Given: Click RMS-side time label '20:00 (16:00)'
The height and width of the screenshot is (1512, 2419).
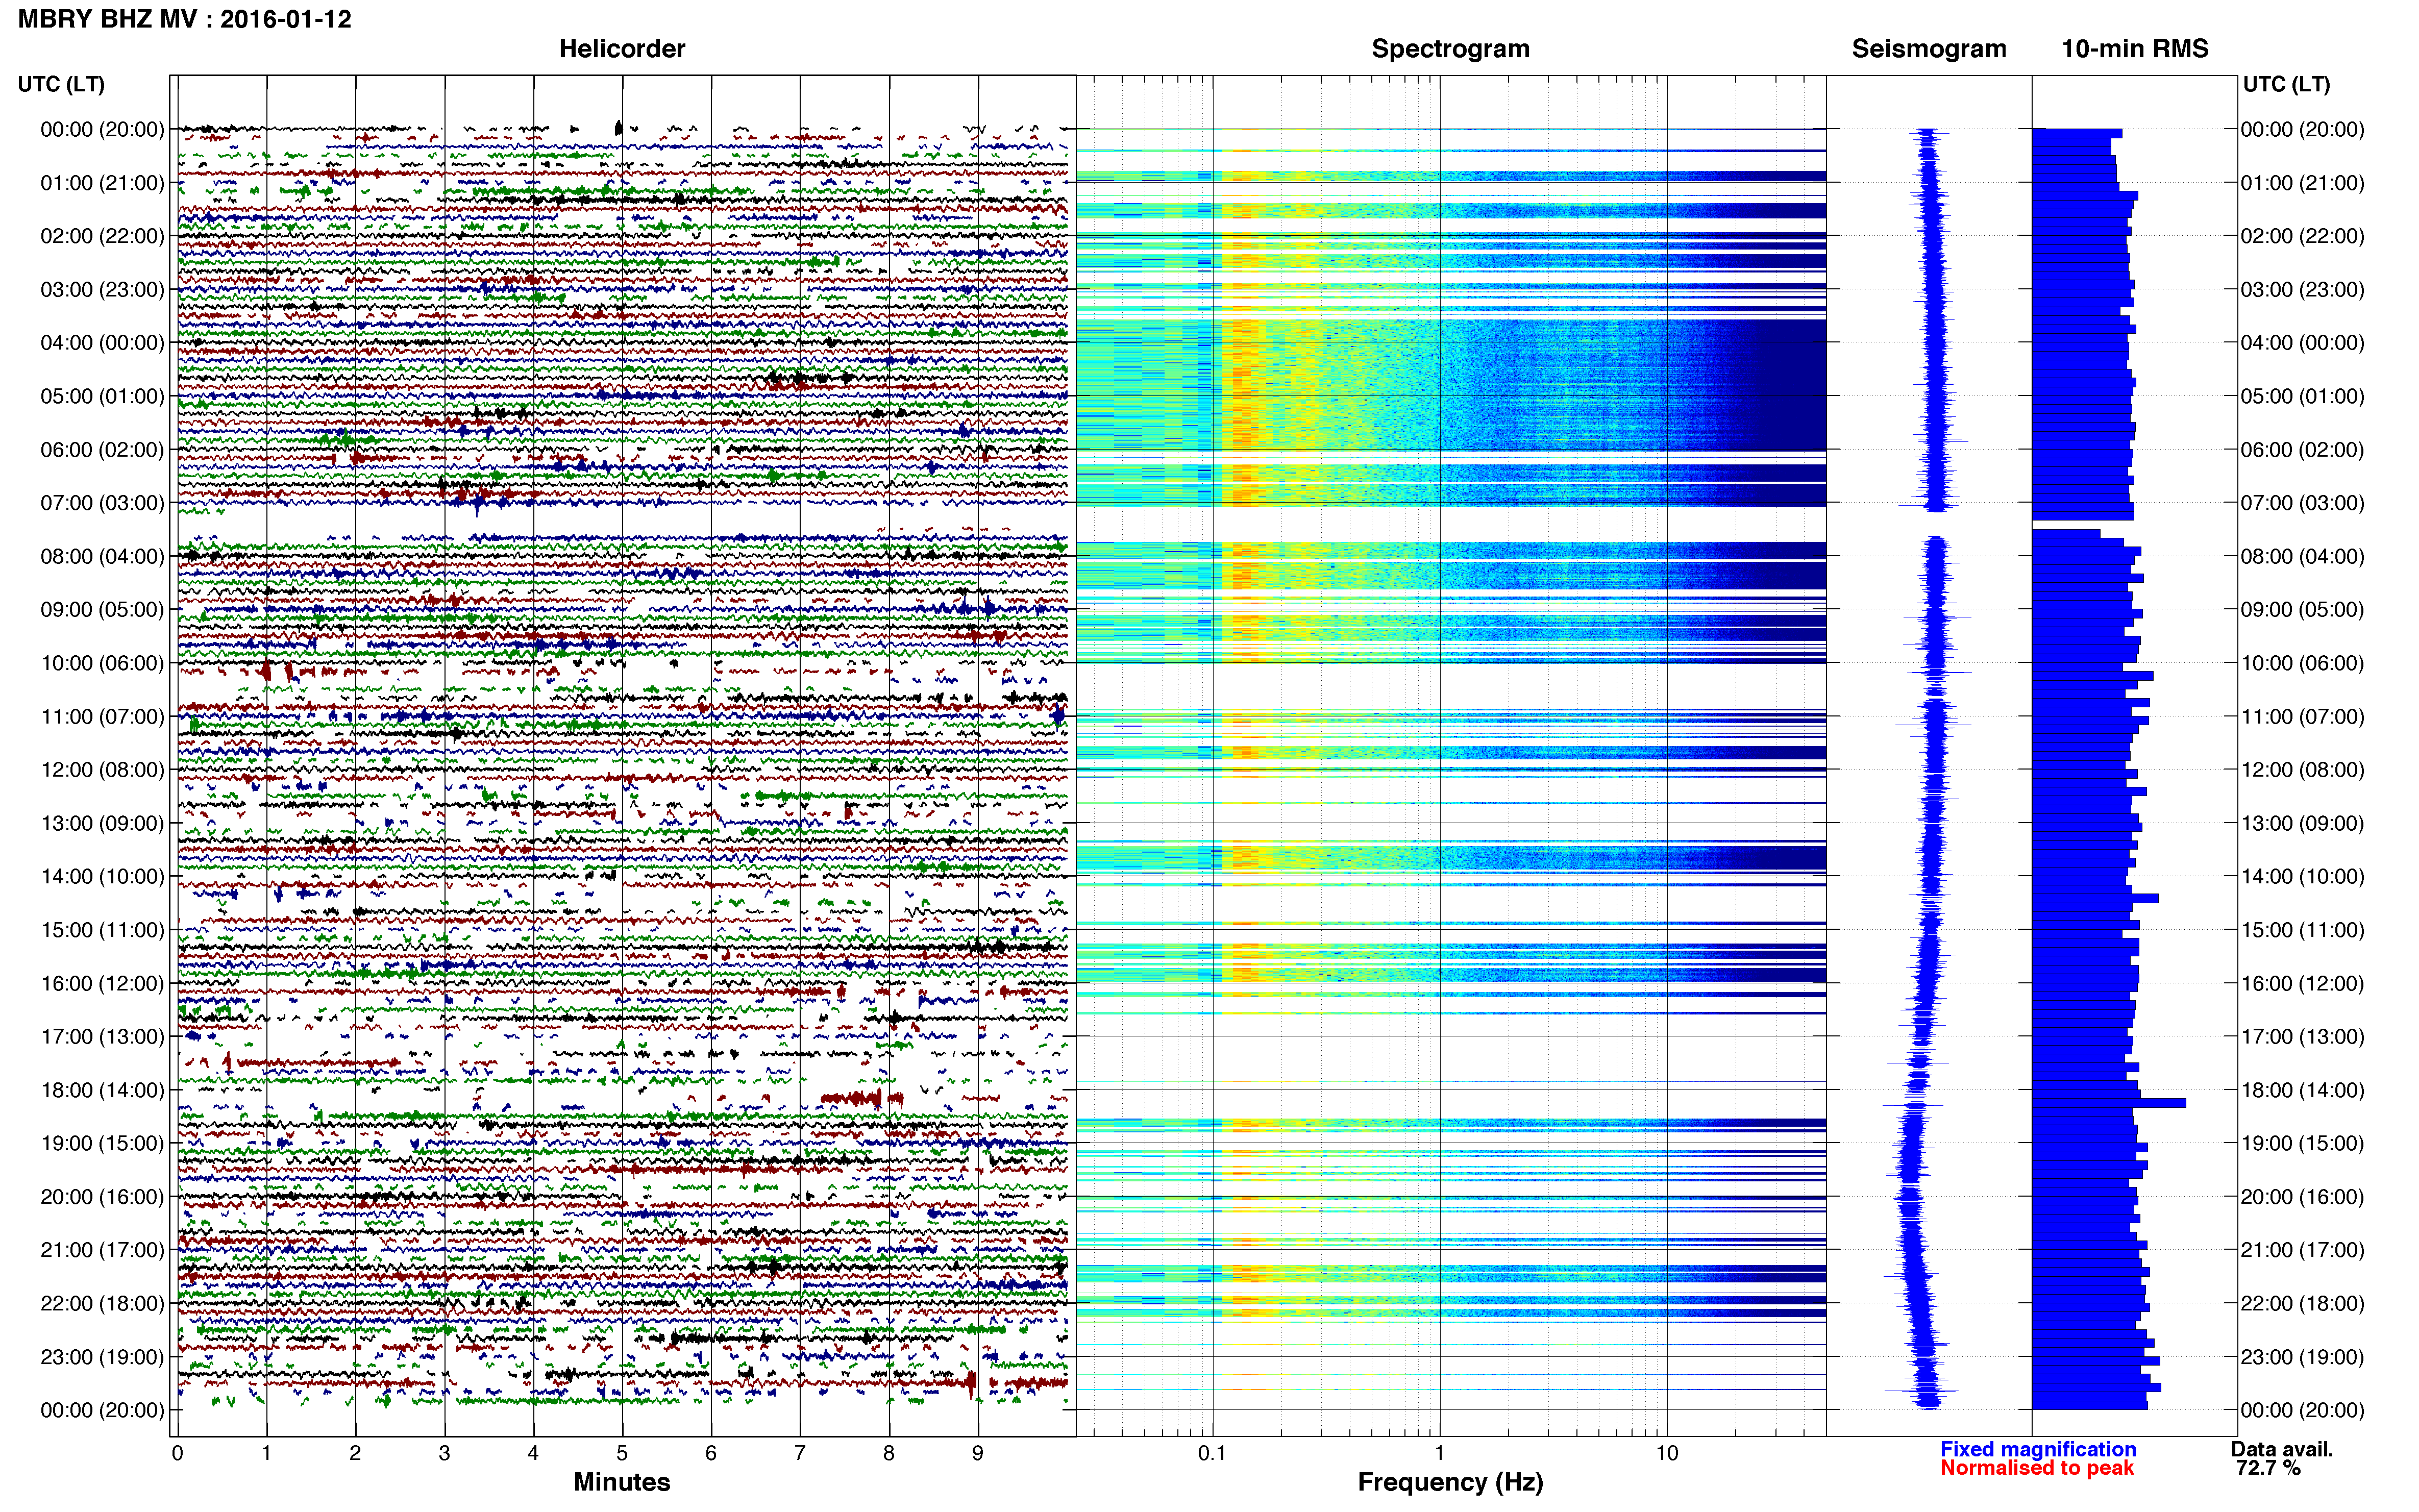Looking at the screenshot, I should click(x=2302, y=1197).
